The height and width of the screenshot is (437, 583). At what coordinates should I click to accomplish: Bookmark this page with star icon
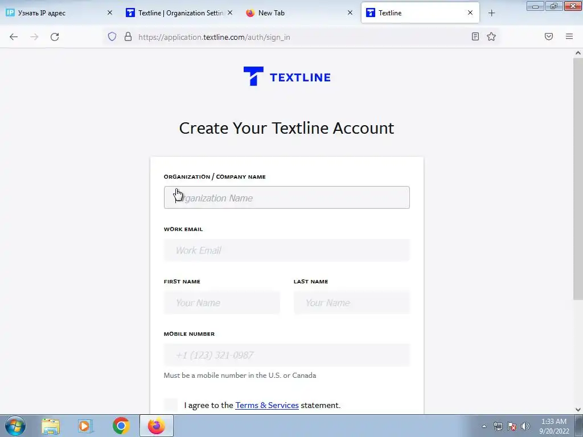pyautogui.click(x=491, y=36)
